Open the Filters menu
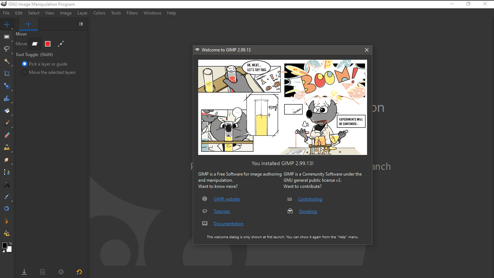The width and height of the screenshot is (494, 278). pos(132,13)
